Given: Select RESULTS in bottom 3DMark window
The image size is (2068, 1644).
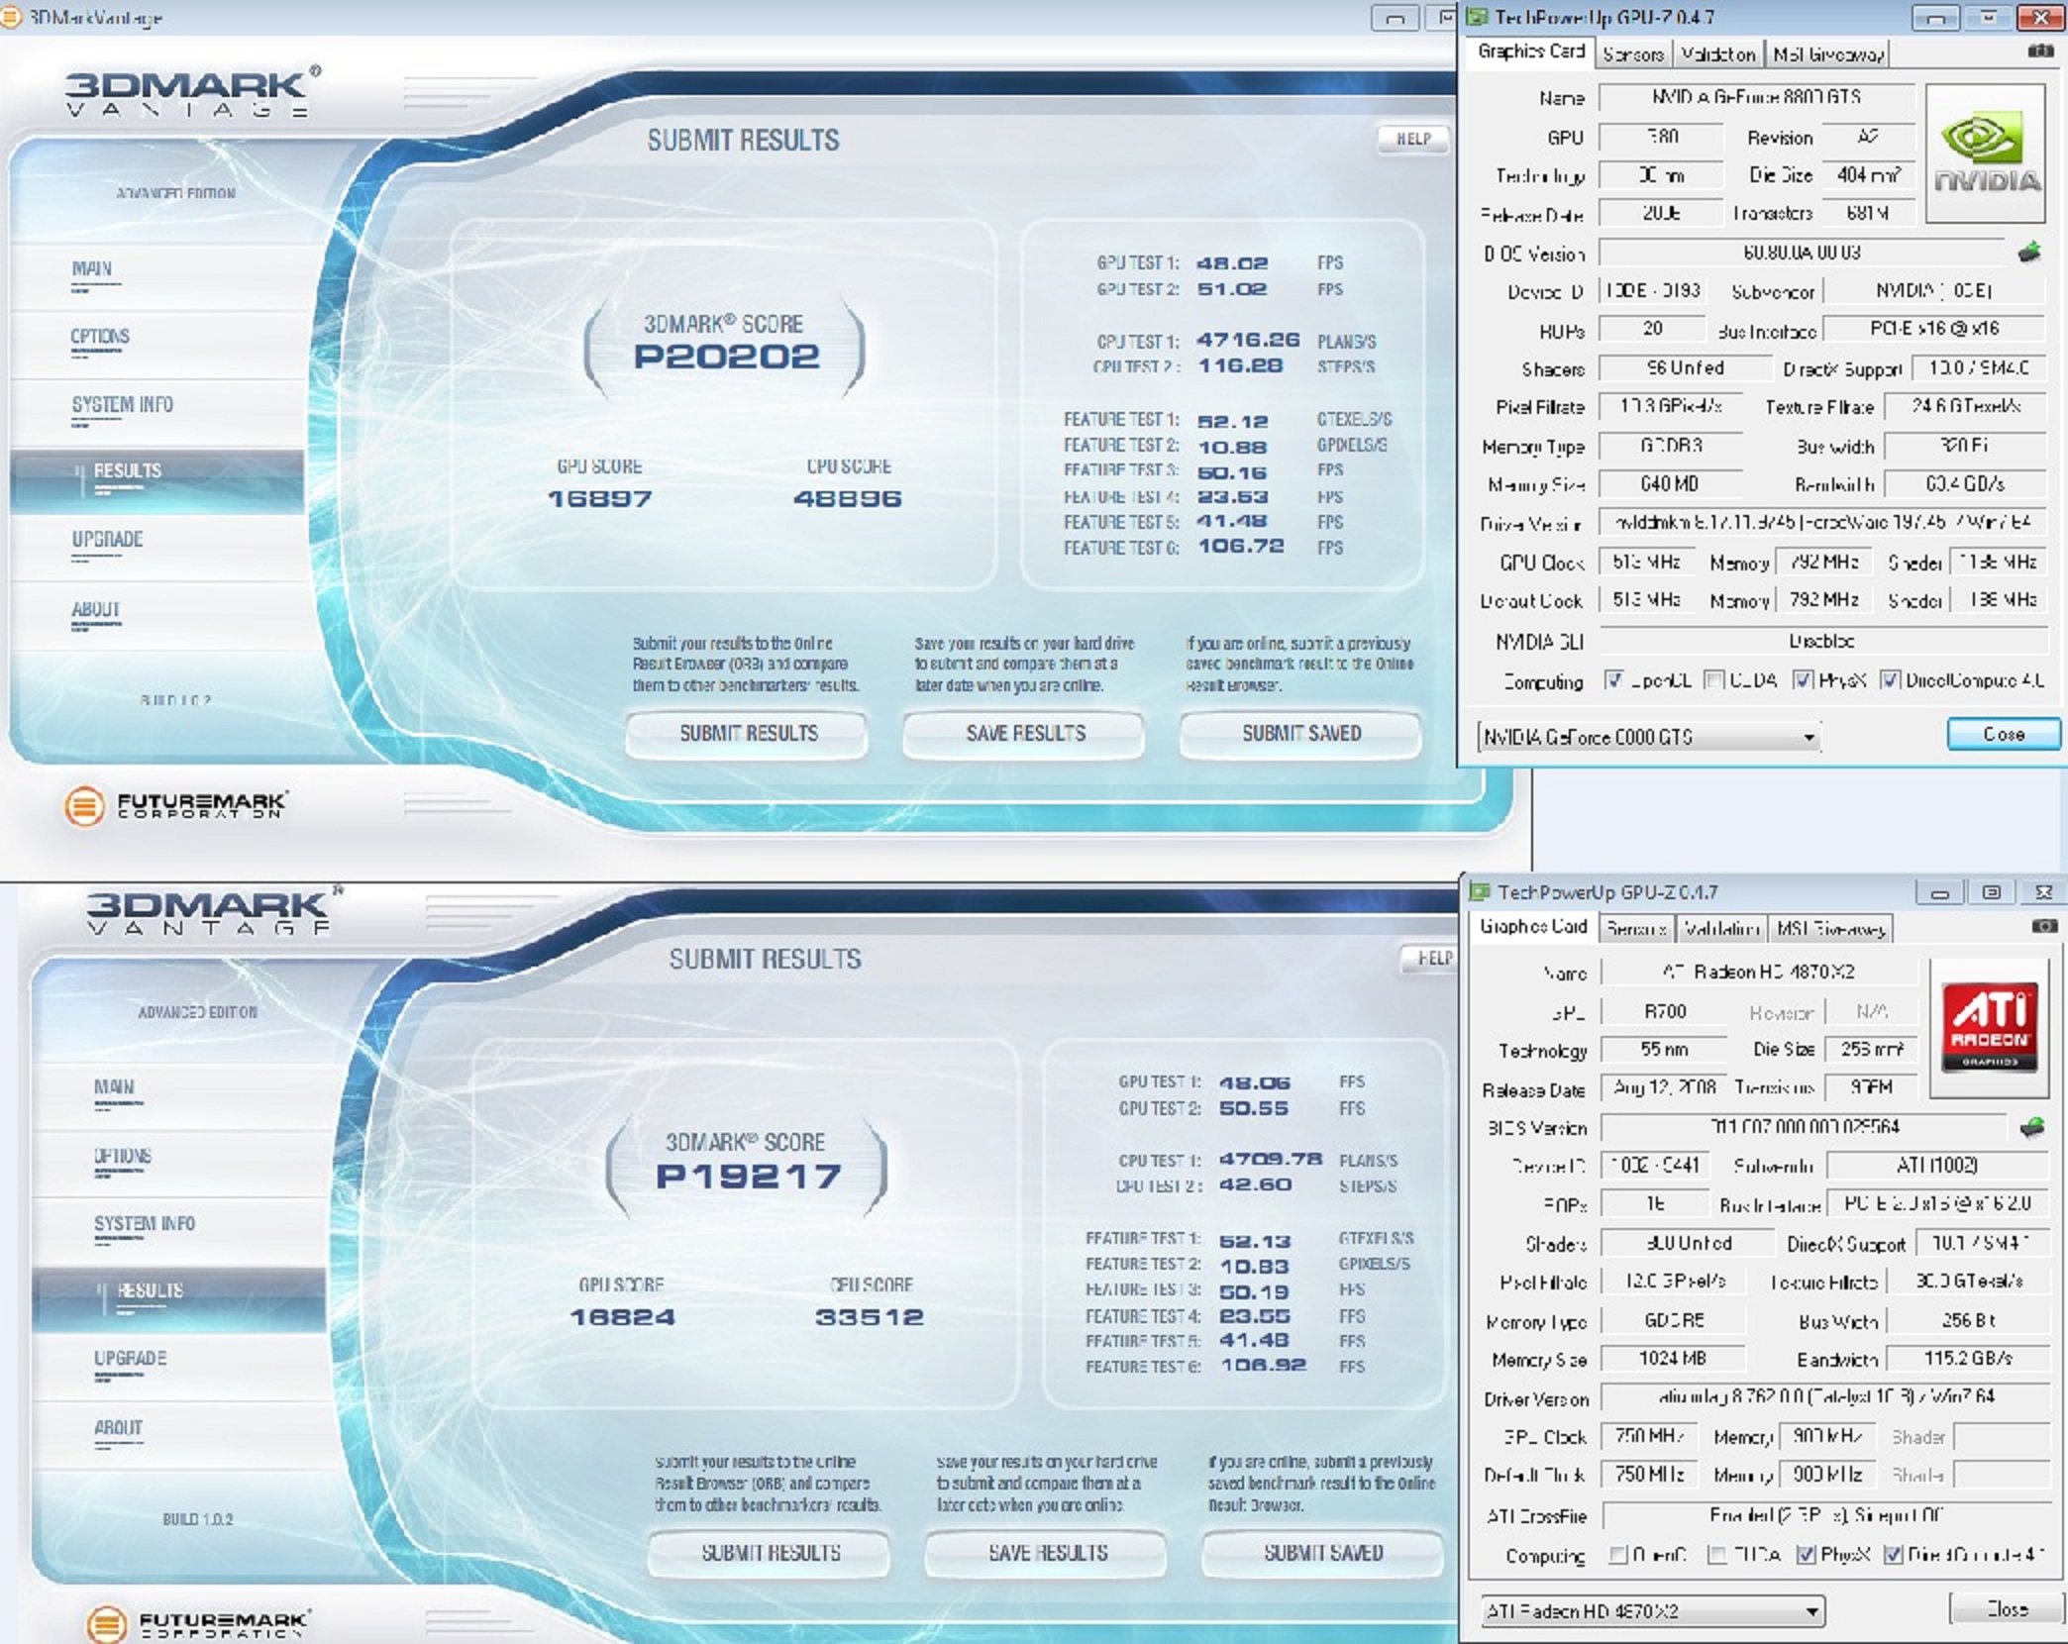Looking at the screenshot, I should (180, 1298).
